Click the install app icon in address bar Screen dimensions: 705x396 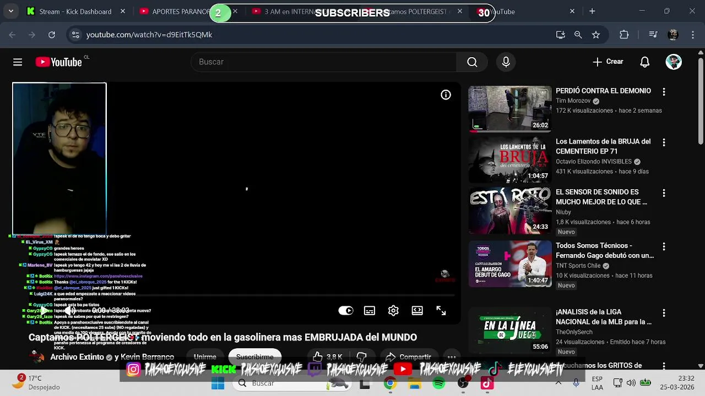pyautogui.click(x=561, y=35)
